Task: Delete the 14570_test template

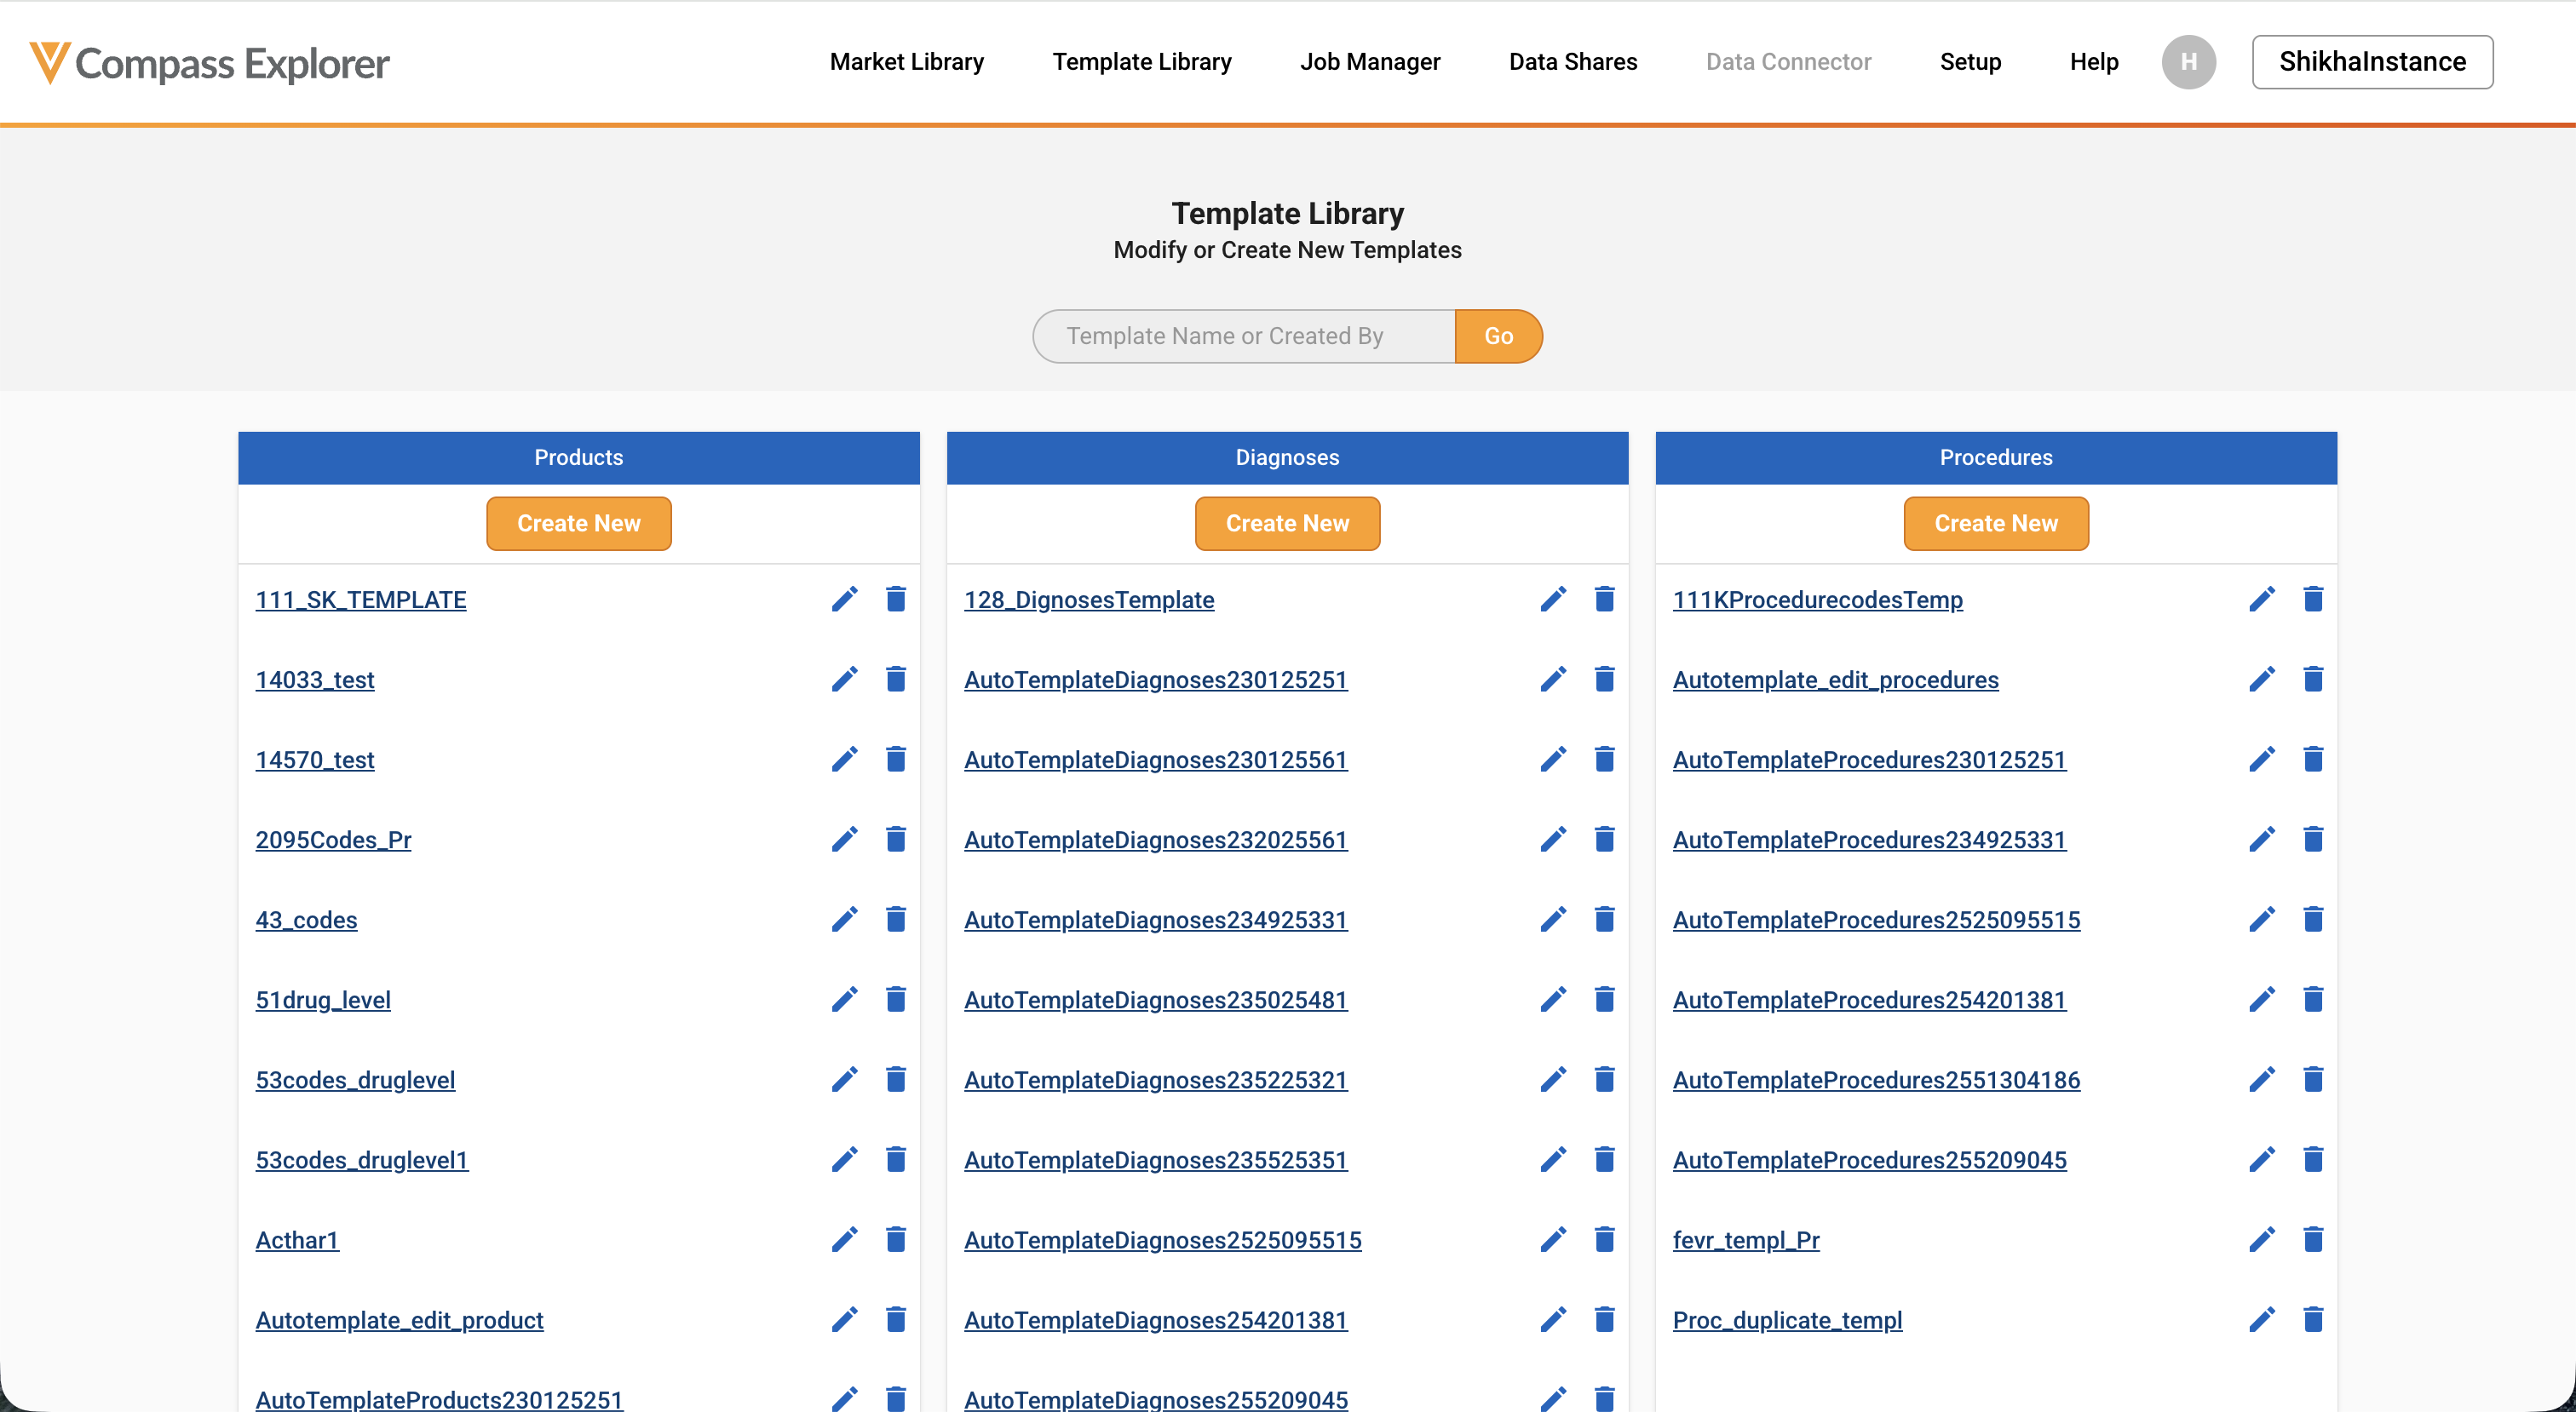Action: [896, 759]
